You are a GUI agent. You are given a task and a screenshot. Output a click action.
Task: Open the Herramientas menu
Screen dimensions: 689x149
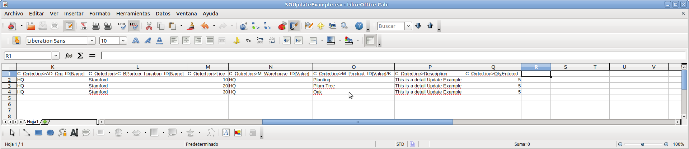click(x=133, y=14)
